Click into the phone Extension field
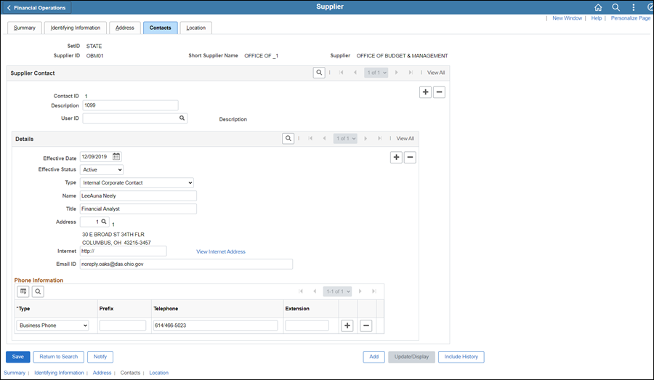Image resolution: width=654 pixels, height=380 pixels. pos(307,326)
